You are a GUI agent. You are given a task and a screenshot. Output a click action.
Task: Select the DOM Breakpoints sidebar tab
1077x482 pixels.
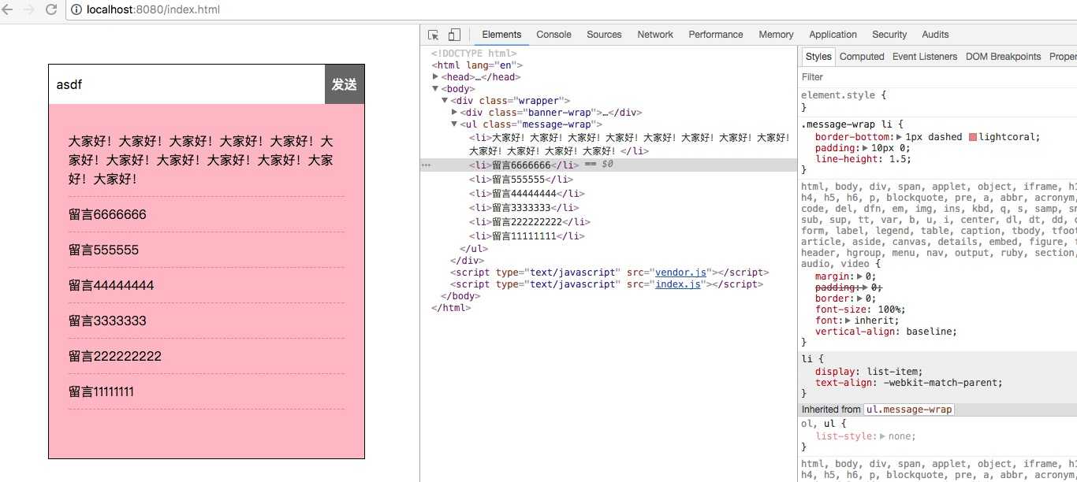coord(1004,57)
